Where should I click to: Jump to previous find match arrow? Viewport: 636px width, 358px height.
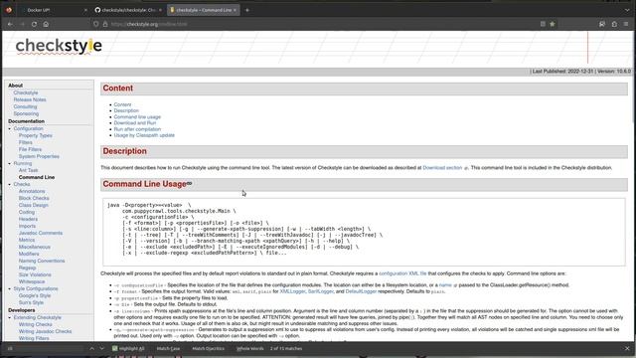[x=92, y=348]
